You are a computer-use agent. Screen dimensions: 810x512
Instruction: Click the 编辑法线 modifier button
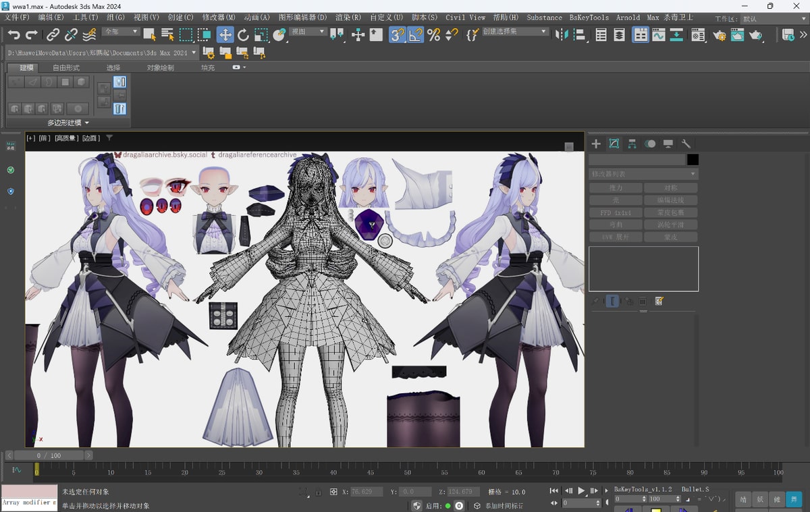coord(671,200)
